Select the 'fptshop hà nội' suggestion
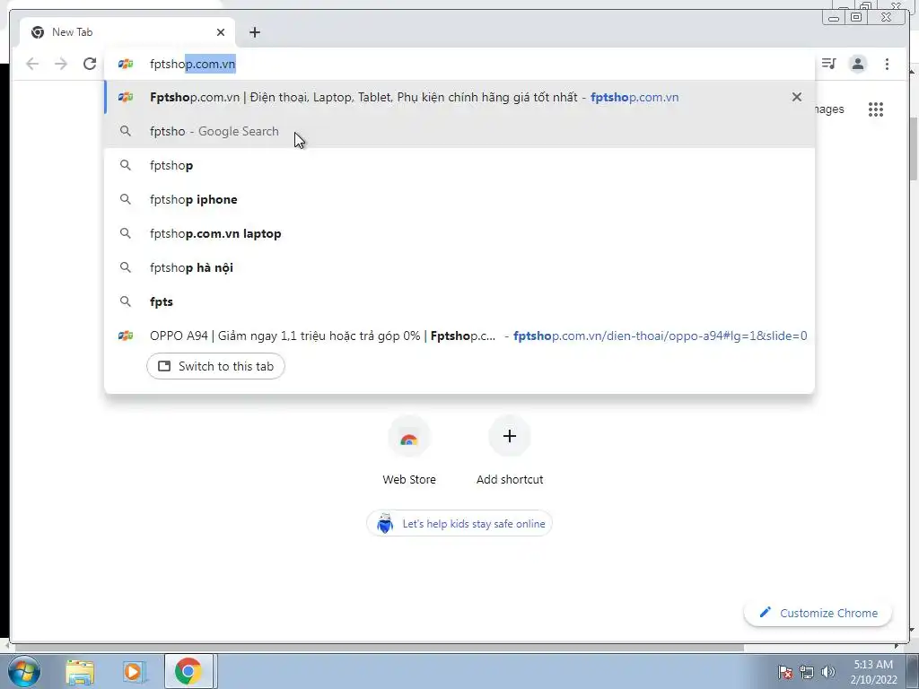This screenshot has width=919, height=689. pos(459,267)
